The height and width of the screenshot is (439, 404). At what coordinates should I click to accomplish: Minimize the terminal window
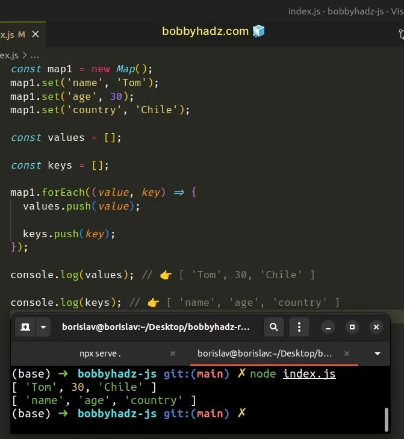pyautogui.click(x=328, y=327)
